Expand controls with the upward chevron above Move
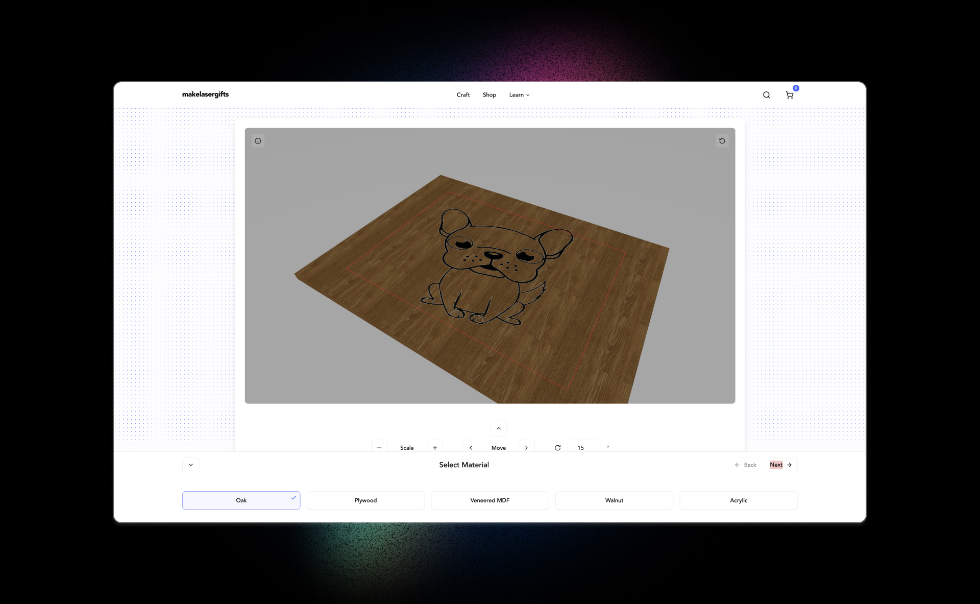 pos(499,428)
